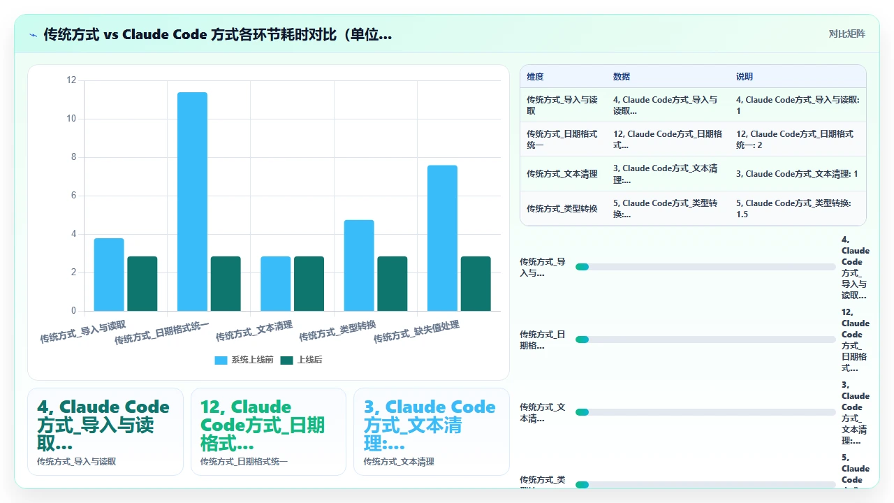Click the progress bar for 传统方式_日期格…
The height and width of the screenshot is (503, 894).
[705, 340]
